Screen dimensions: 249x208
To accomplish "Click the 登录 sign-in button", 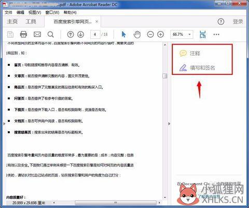I will (238, 22).
